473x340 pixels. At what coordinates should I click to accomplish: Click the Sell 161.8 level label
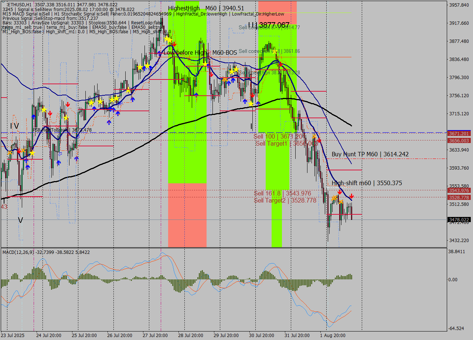pyautogui.click(x=282, y=193)
